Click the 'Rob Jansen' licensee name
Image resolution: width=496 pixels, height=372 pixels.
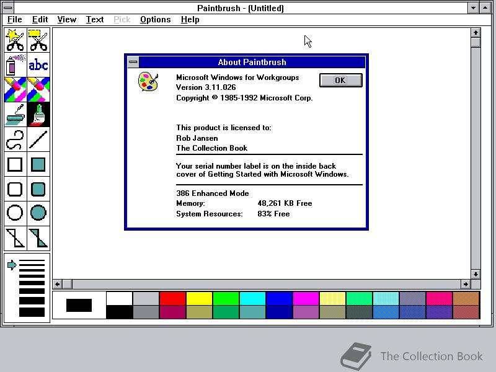pos(197,138)
